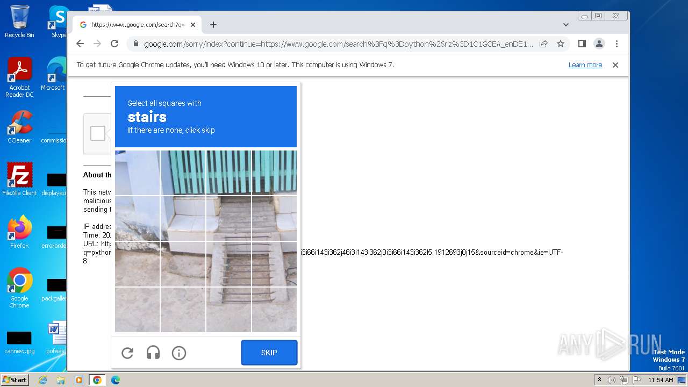Open the Recycle Bin desktop icon
Image resolution: width=688 pixels, height=387 pixels.
[x=19, y=21]
